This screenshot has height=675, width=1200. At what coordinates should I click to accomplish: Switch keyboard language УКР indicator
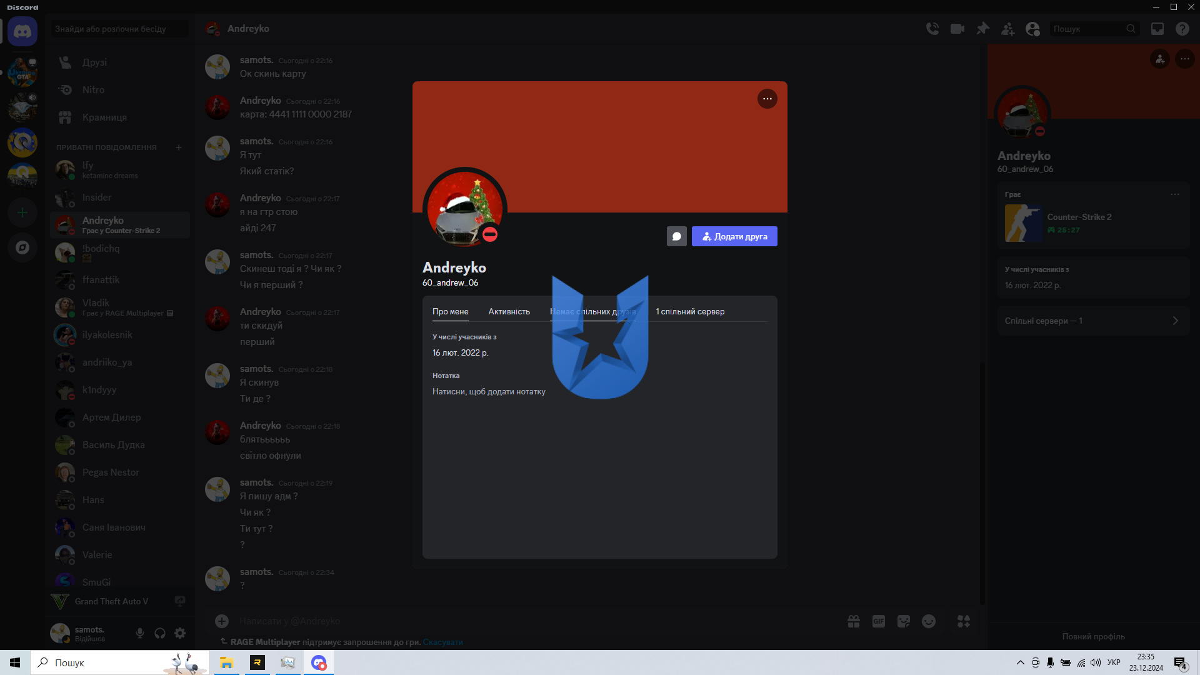coord(1114,662)
